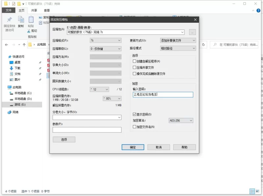Click the pin to Quick access icon
263x196 pixels.
point(10,20)
